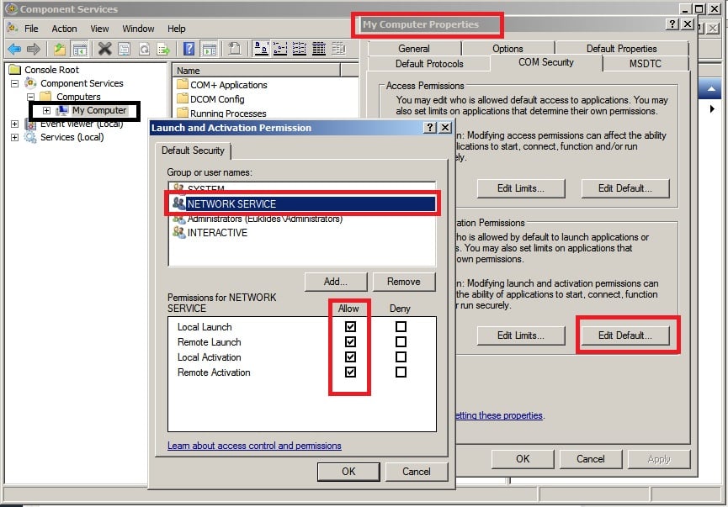Click the black right arrow in actions pane
Viewport: 728px width, 507px height.
pos(712,109)
